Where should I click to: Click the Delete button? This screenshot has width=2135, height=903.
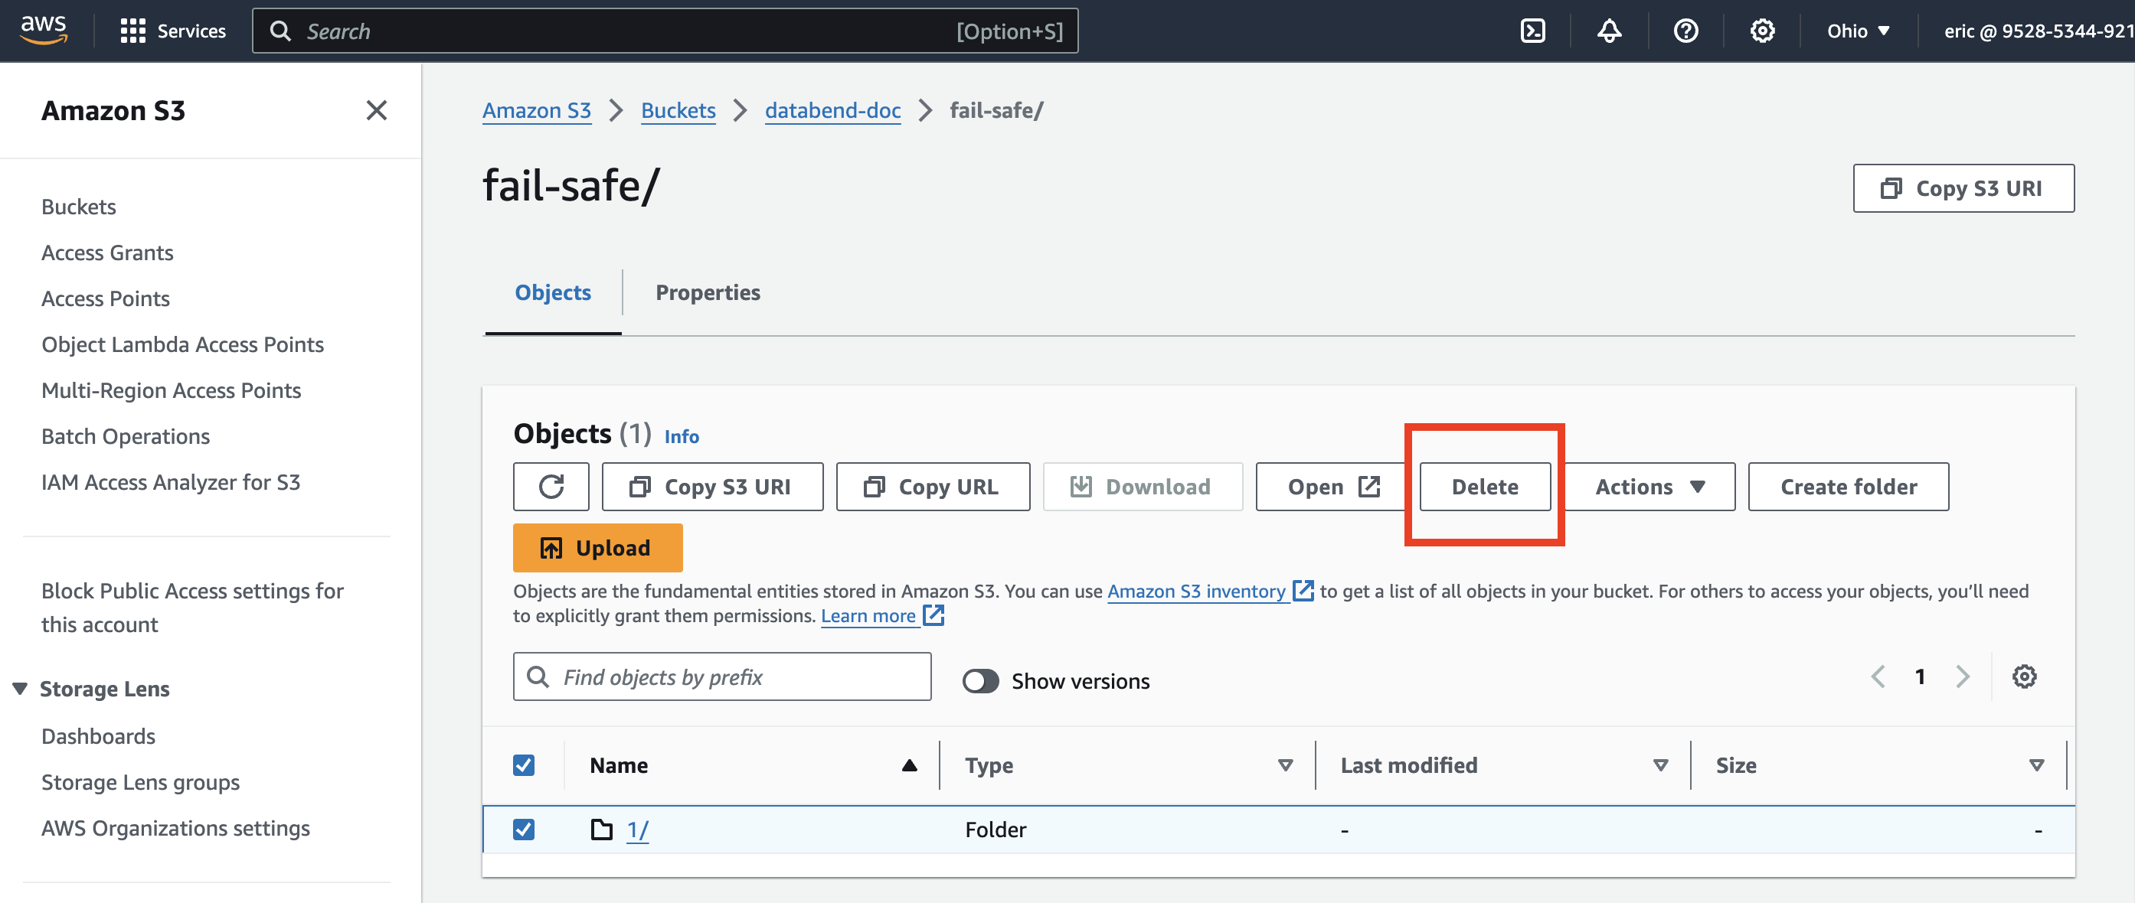tap(1484, 486)
